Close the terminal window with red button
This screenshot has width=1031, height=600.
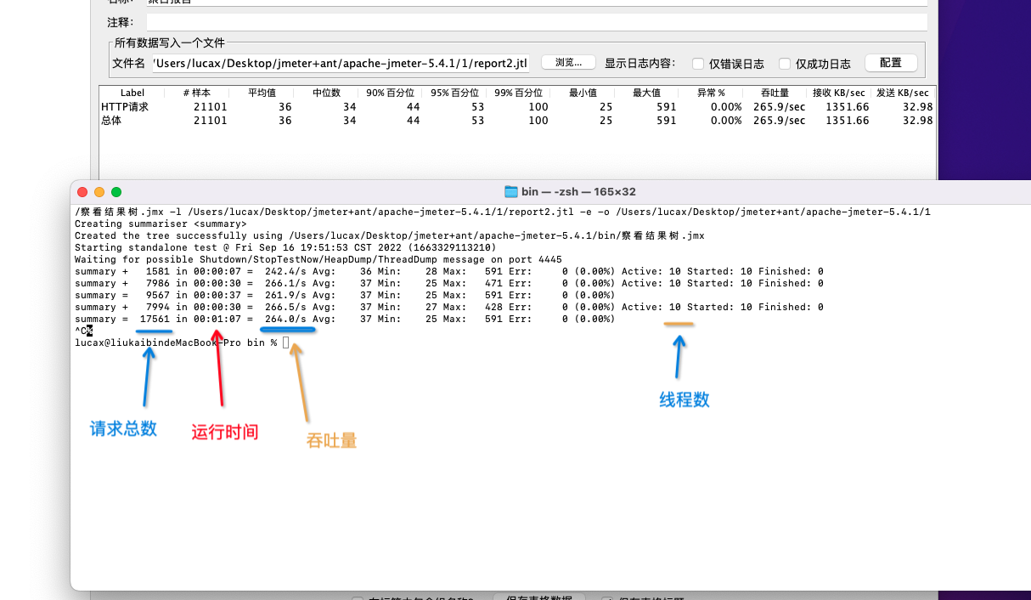(x=82, y=192)
